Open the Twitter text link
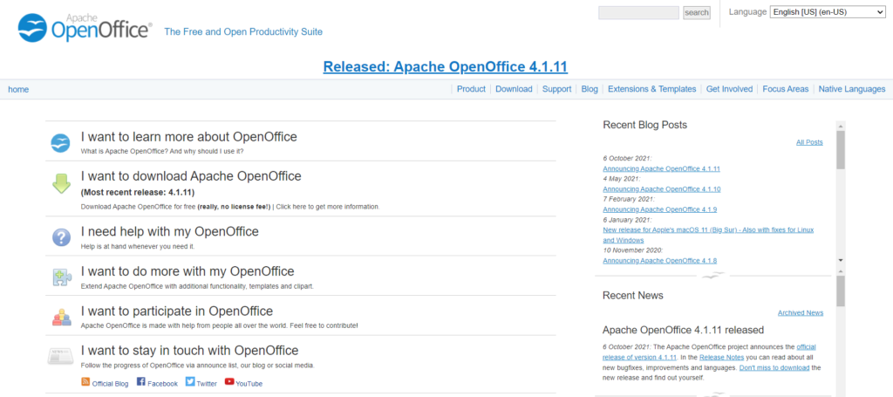This screenshot has width=893, height=397. (207, 384)
